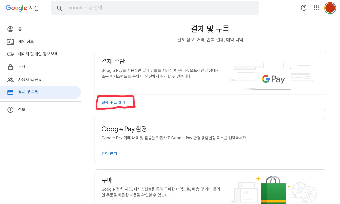Click the 결제 및 구독 page title
The image size is (340, 204).
(x=210, y=29)
